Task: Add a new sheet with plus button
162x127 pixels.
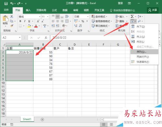Action: (x=42, y=120)
